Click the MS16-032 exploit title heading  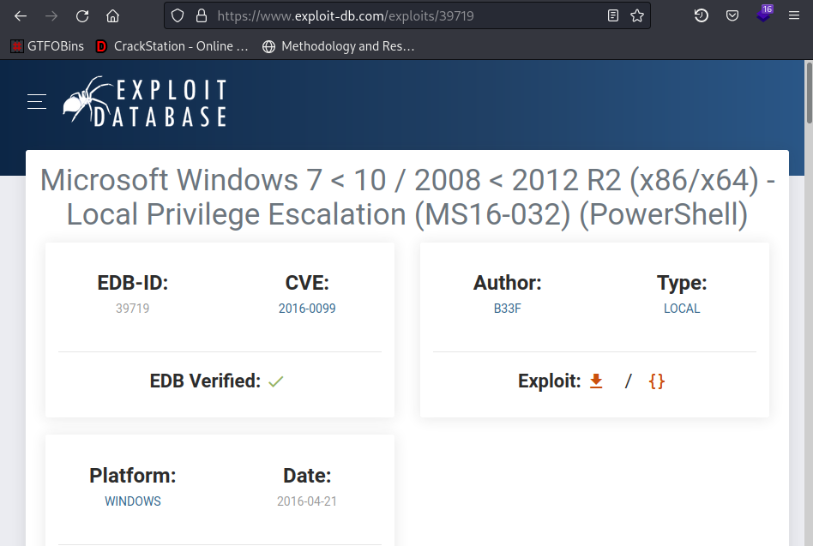[x=407, y=197]
